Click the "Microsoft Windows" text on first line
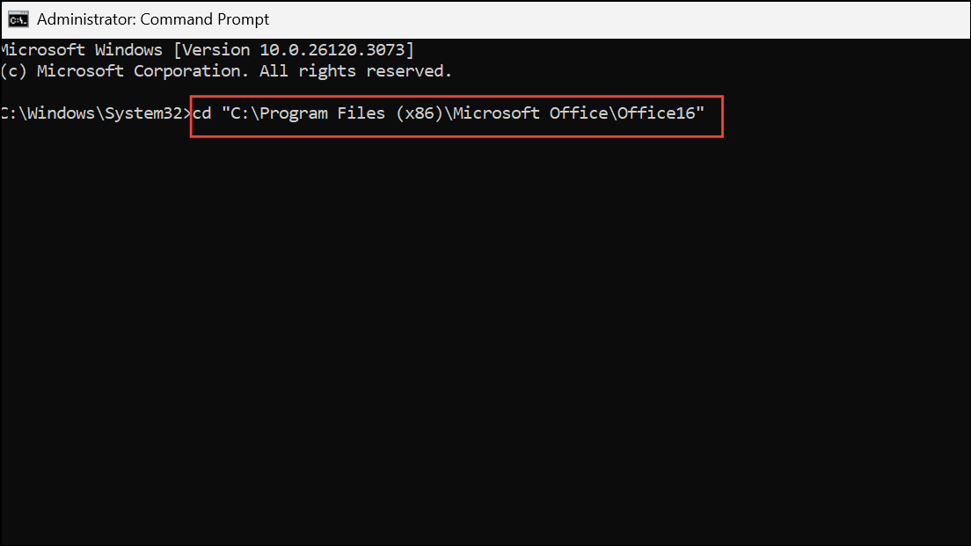Viewport: 971px width, 546px height. 81,49
